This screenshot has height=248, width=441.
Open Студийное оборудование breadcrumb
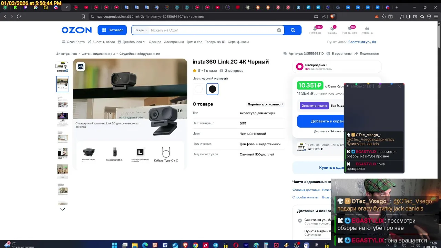pos(140,54)
